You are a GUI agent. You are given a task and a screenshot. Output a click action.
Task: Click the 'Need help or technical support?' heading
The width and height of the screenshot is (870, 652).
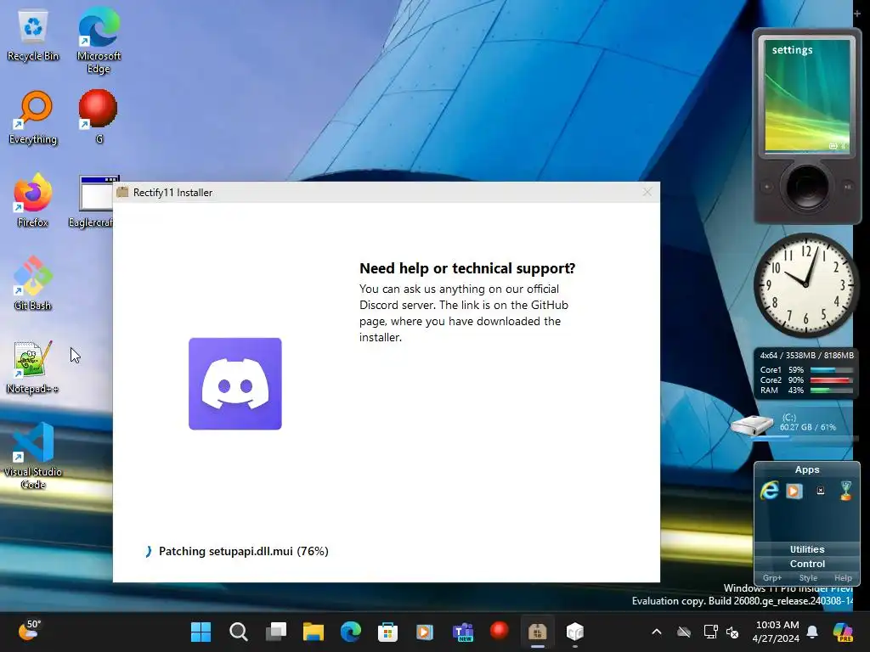coord(467,268)
